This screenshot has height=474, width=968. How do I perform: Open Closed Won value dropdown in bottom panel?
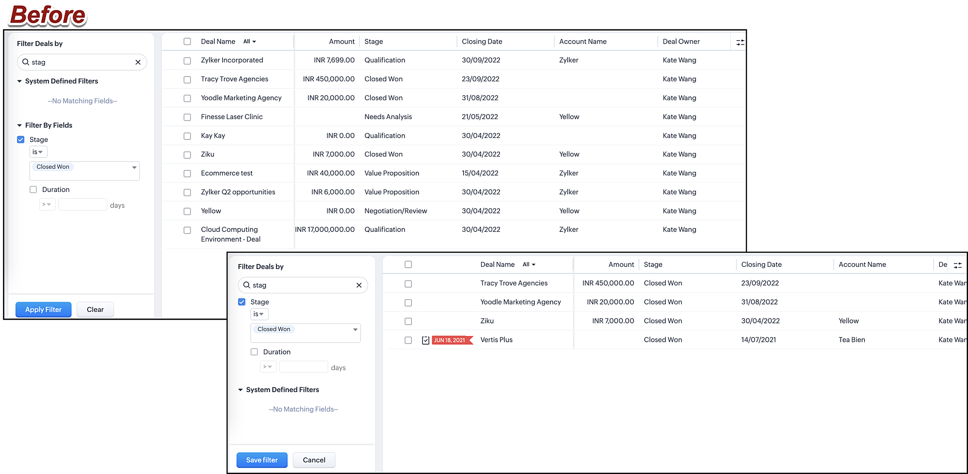pyautogui.click(x=355, y=330)
